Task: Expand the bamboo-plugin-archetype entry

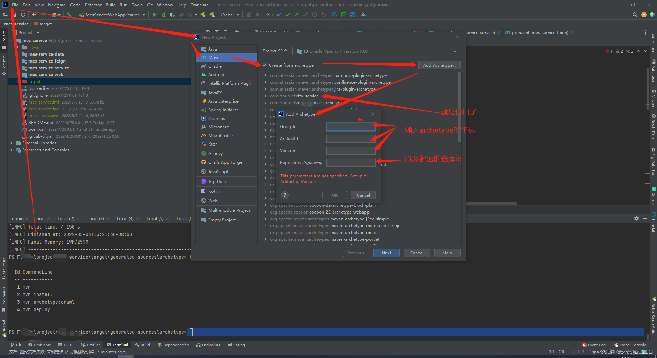Action: (266, 75)
